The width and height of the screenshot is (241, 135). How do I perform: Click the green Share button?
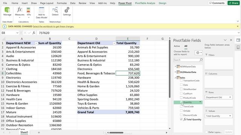click(x=233, y=3)
